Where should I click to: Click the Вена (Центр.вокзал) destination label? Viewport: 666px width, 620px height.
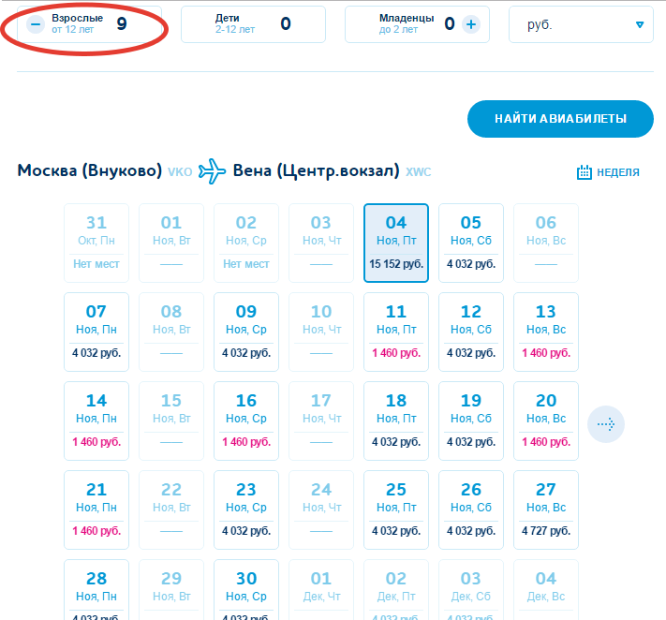tap(318, 171)
